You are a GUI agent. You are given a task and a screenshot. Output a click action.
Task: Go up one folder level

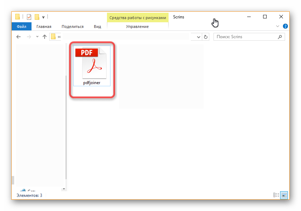point(45,37)
